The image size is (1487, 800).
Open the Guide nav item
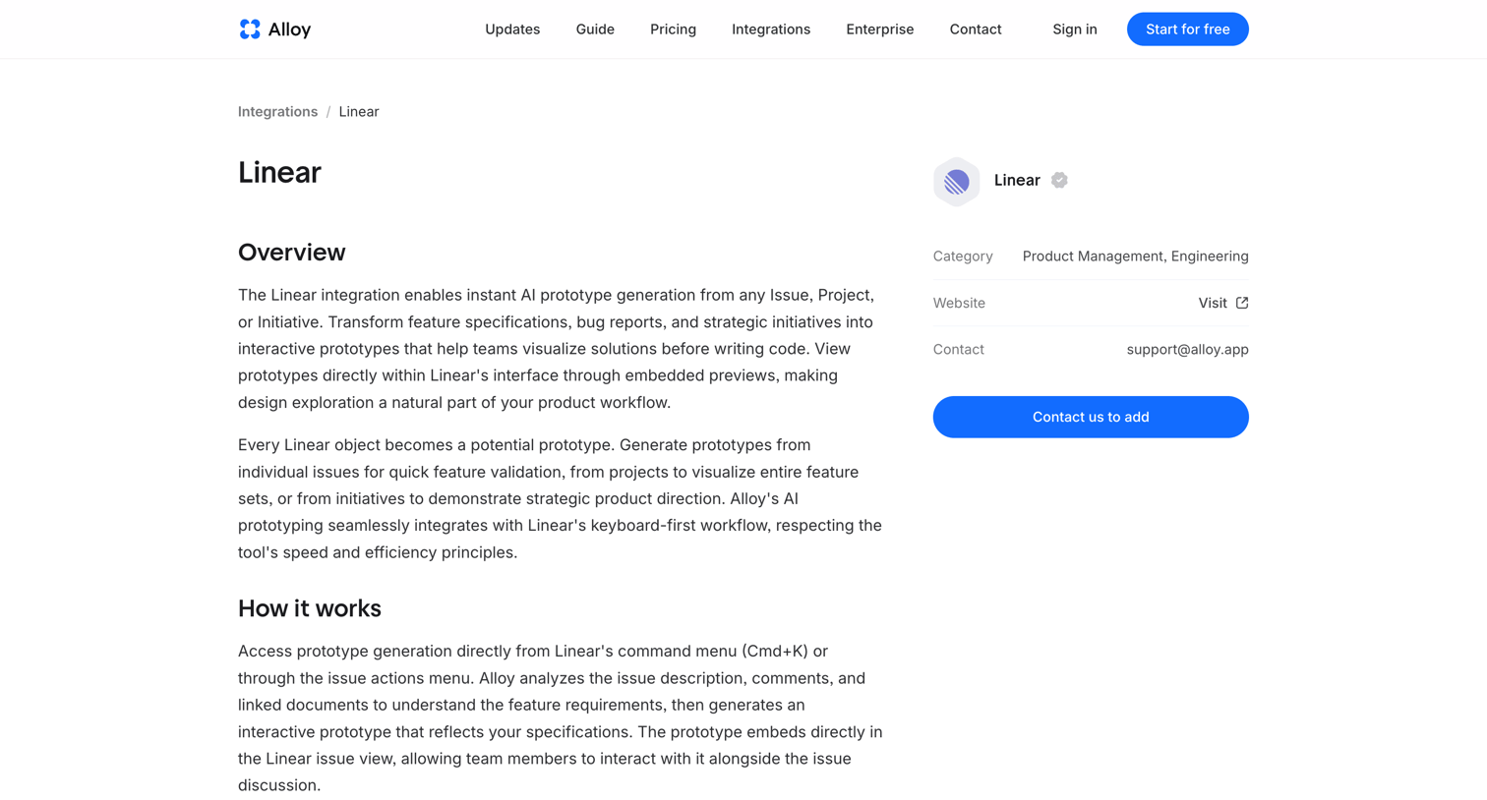point(595,29)
